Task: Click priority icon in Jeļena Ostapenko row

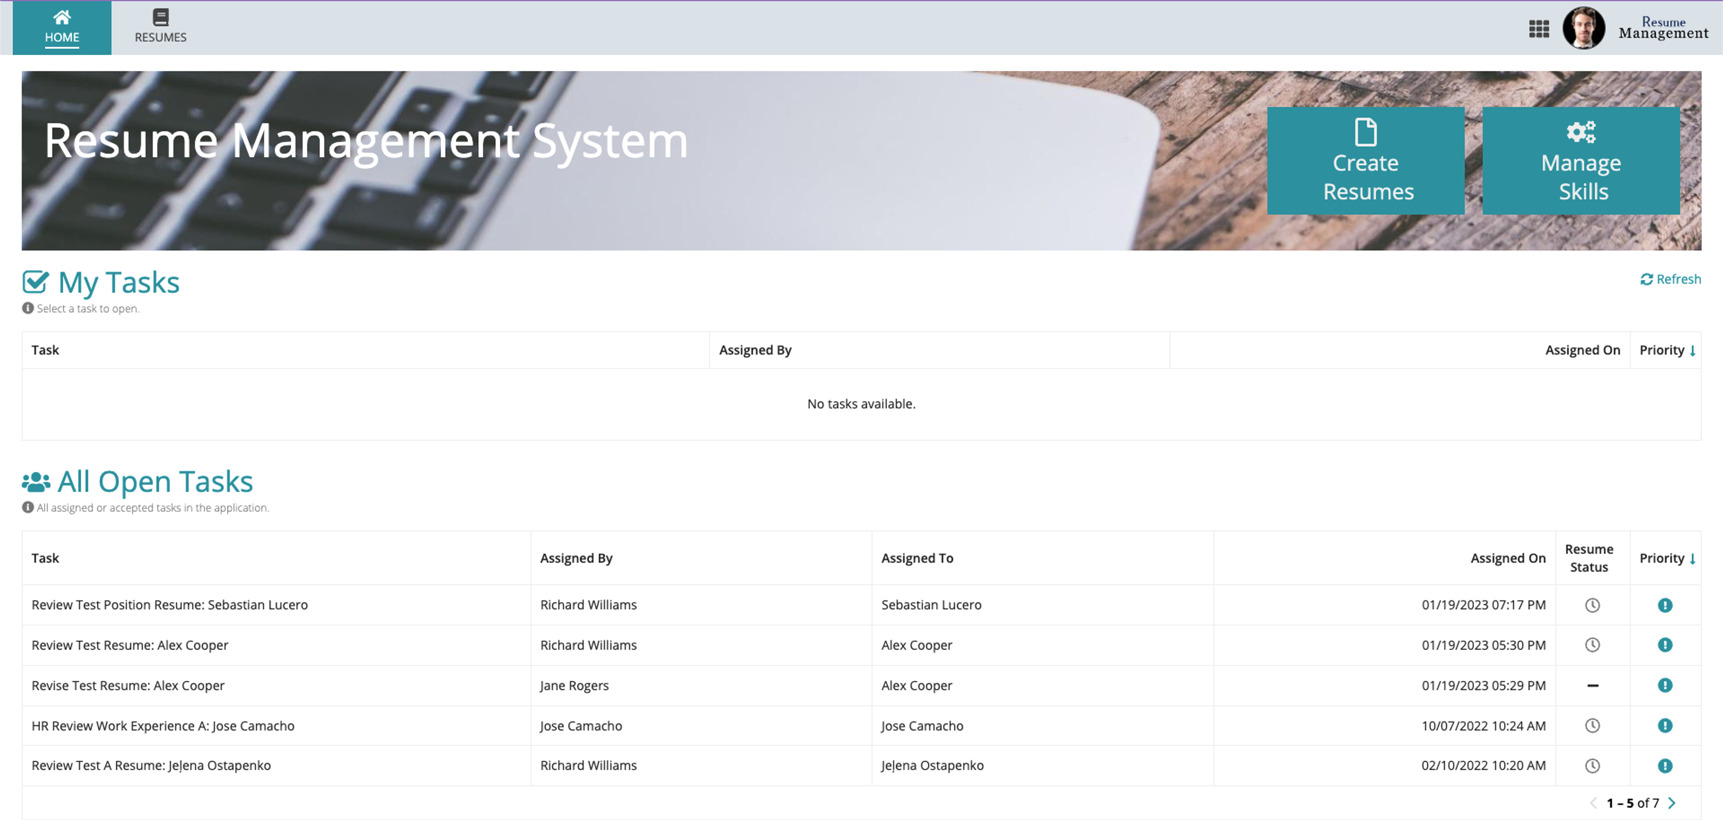Action: coord(1665,766)
